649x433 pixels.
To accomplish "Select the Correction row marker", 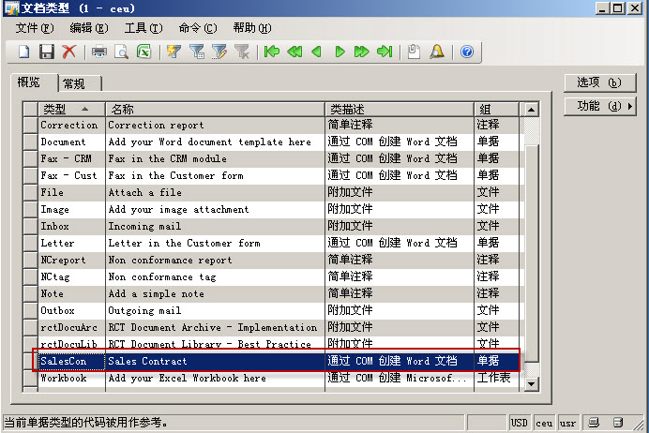I will coord(30,125).
